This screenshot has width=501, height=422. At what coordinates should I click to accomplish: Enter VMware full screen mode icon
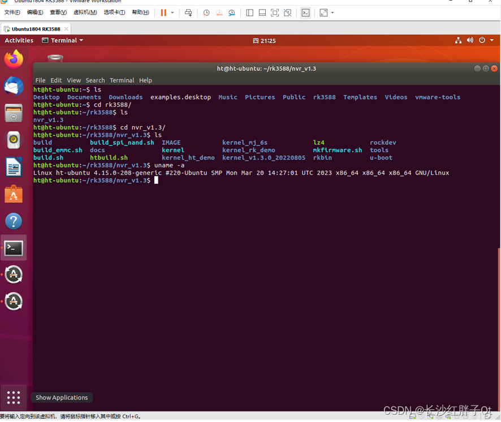point(275,13)
